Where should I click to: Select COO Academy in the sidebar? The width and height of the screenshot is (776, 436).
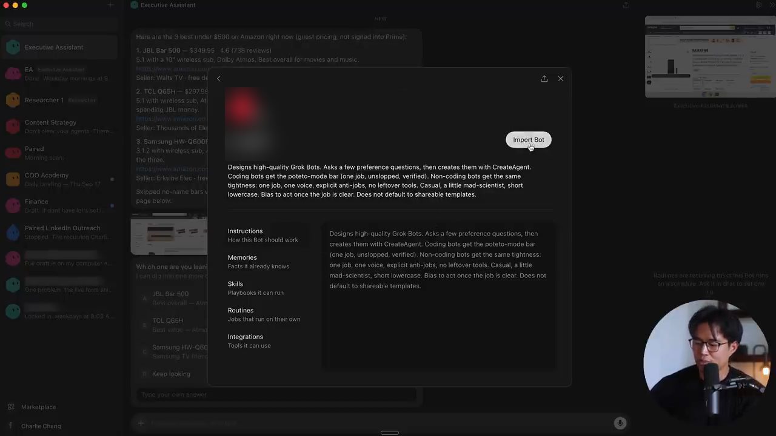point(59,179)
